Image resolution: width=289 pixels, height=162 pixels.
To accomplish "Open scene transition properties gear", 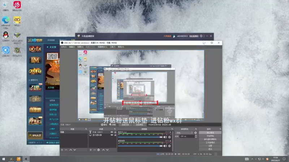I will point(195,132).
